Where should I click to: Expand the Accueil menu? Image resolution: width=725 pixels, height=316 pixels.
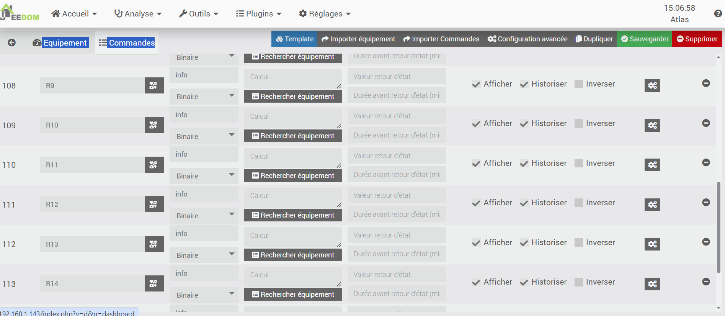[74, 14]
